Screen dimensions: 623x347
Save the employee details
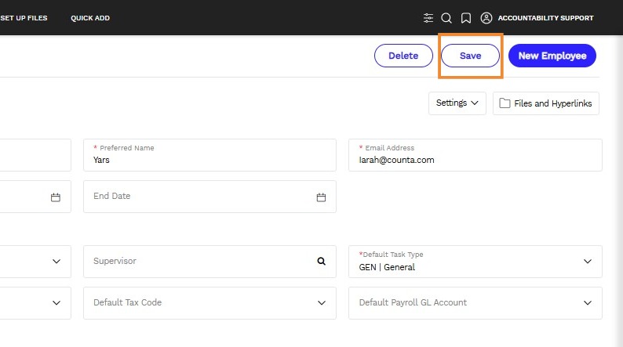pos(471,56)
